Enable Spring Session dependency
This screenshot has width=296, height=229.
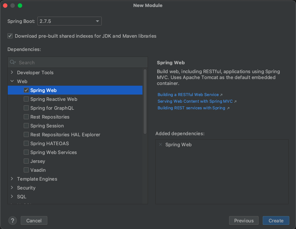point(26,126)
